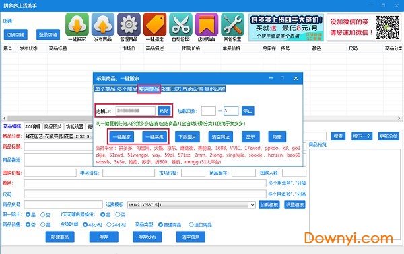Click the price-drop promotional banner

tap(286, 28)
